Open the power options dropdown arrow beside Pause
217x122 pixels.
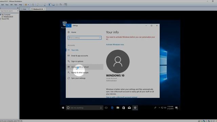[x=28, y=4]
